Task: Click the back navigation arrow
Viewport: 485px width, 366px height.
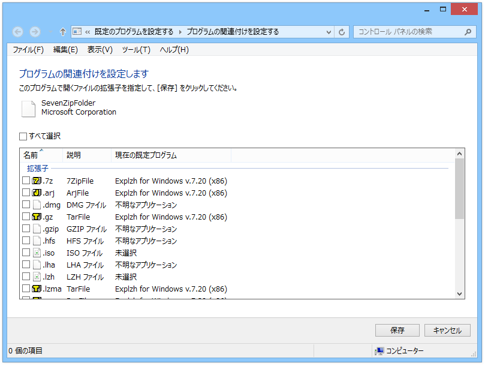Action: 17,32
